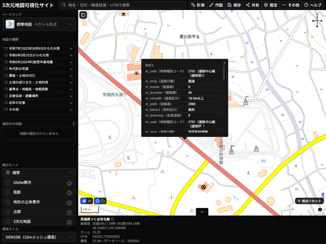Open the ヘルプ help menu
Viewport: 326px width, 244px height.
click(313, 5)
